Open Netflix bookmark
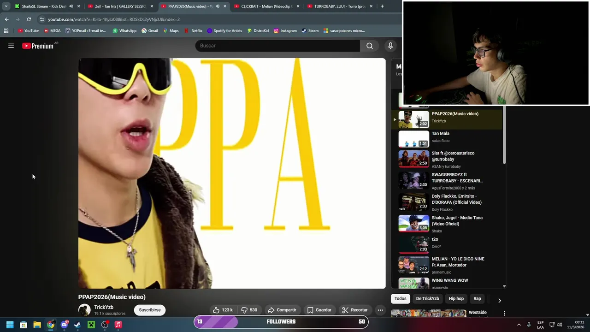The height and width of the screenshot is (332, 590). click(x=193, y=31)
